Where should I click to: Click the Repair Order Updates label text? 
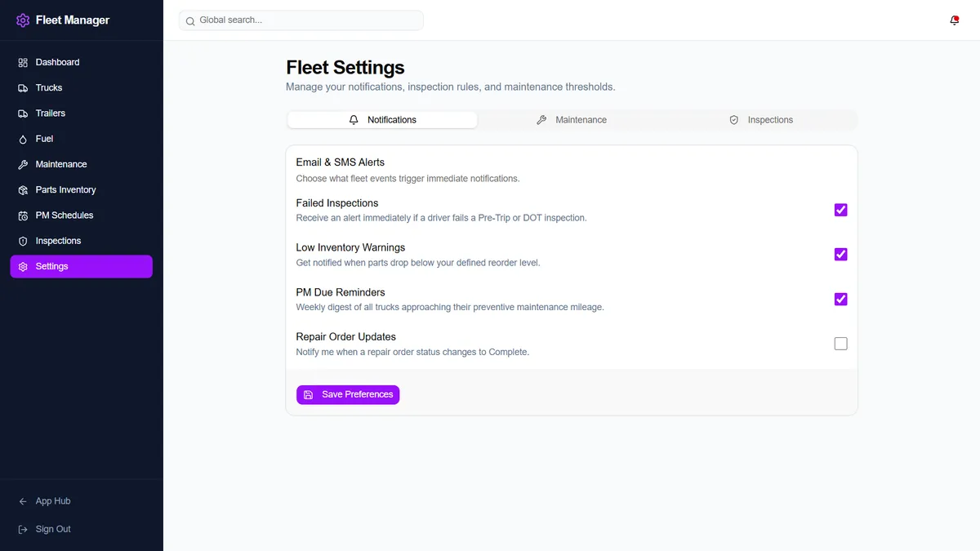346,337
